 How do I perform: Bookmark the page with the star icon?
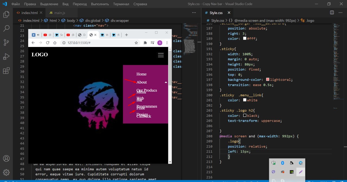[x=136, y=43]
